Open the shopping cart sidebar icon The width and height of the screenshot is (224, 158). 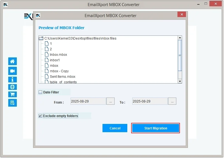click(12, 94)
